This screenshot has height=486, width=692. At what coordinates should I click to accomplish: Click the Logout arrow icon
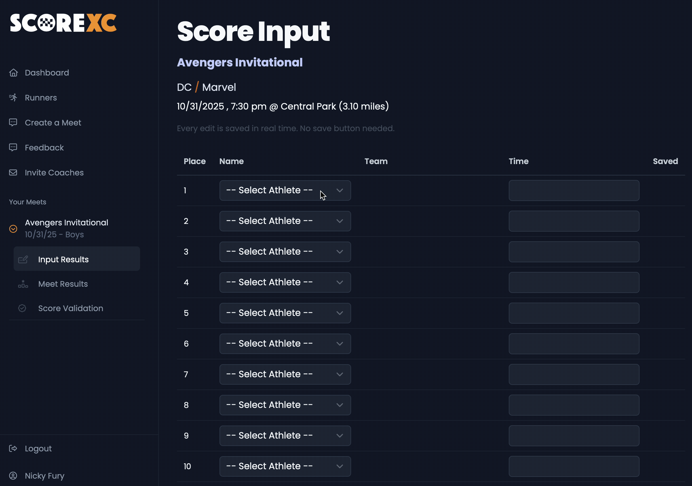pyautogui.click(x=13, y=448)
